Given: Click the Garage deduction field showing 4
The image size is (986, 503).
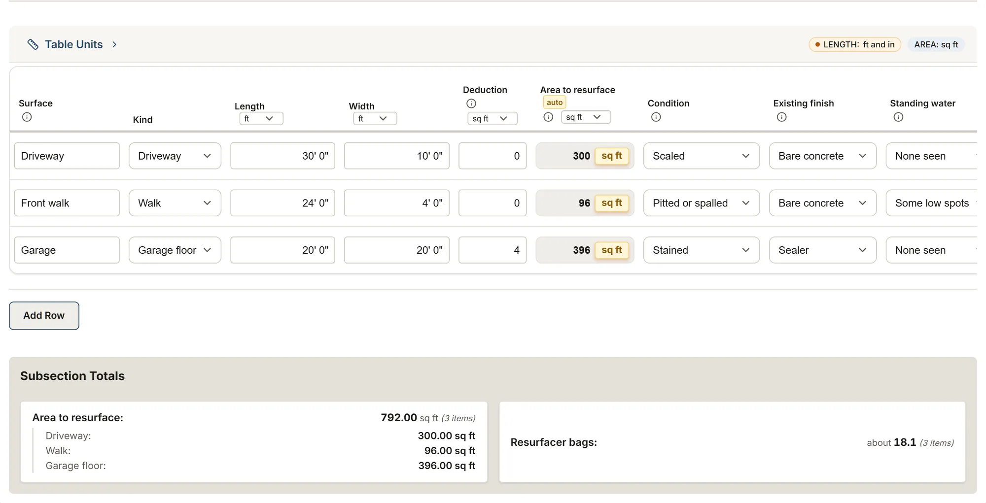Looking at the screenshot, I should tap(493, 250).
